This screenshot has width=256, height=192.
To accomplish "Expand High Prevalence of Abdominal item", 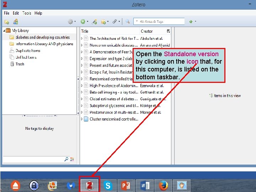I will pos(82,86).
